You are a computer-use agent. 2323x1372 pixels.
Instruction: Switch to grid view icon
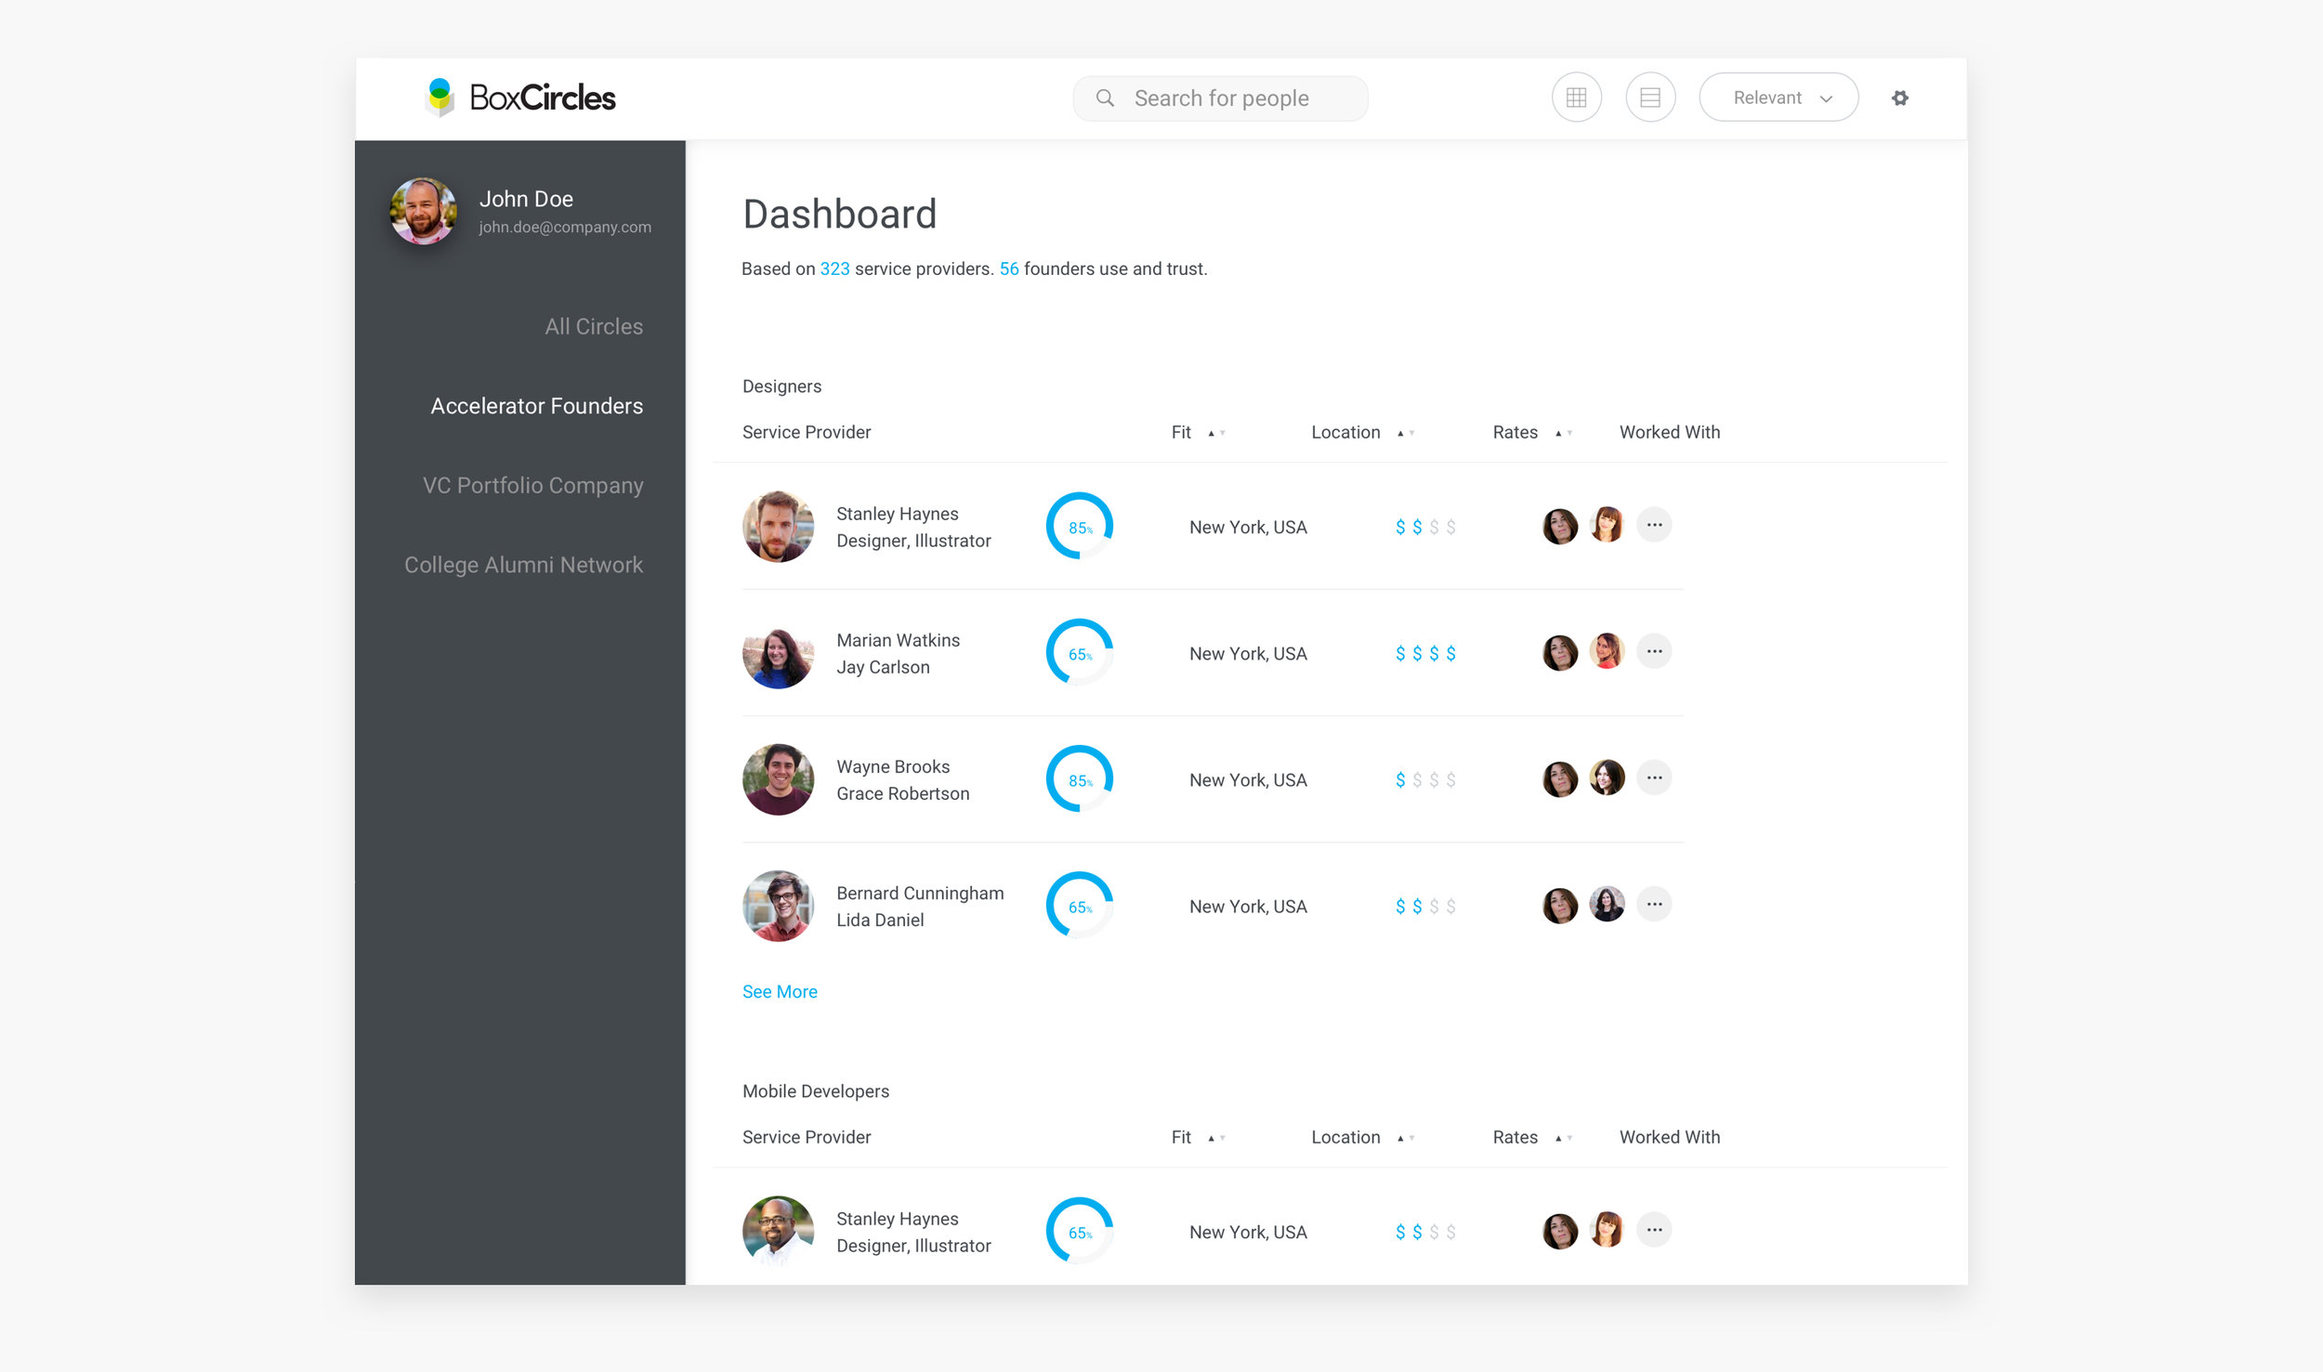(1576, 98)
